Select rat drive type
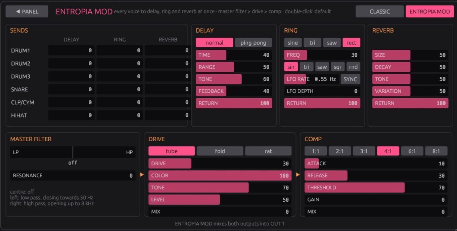 268,151
